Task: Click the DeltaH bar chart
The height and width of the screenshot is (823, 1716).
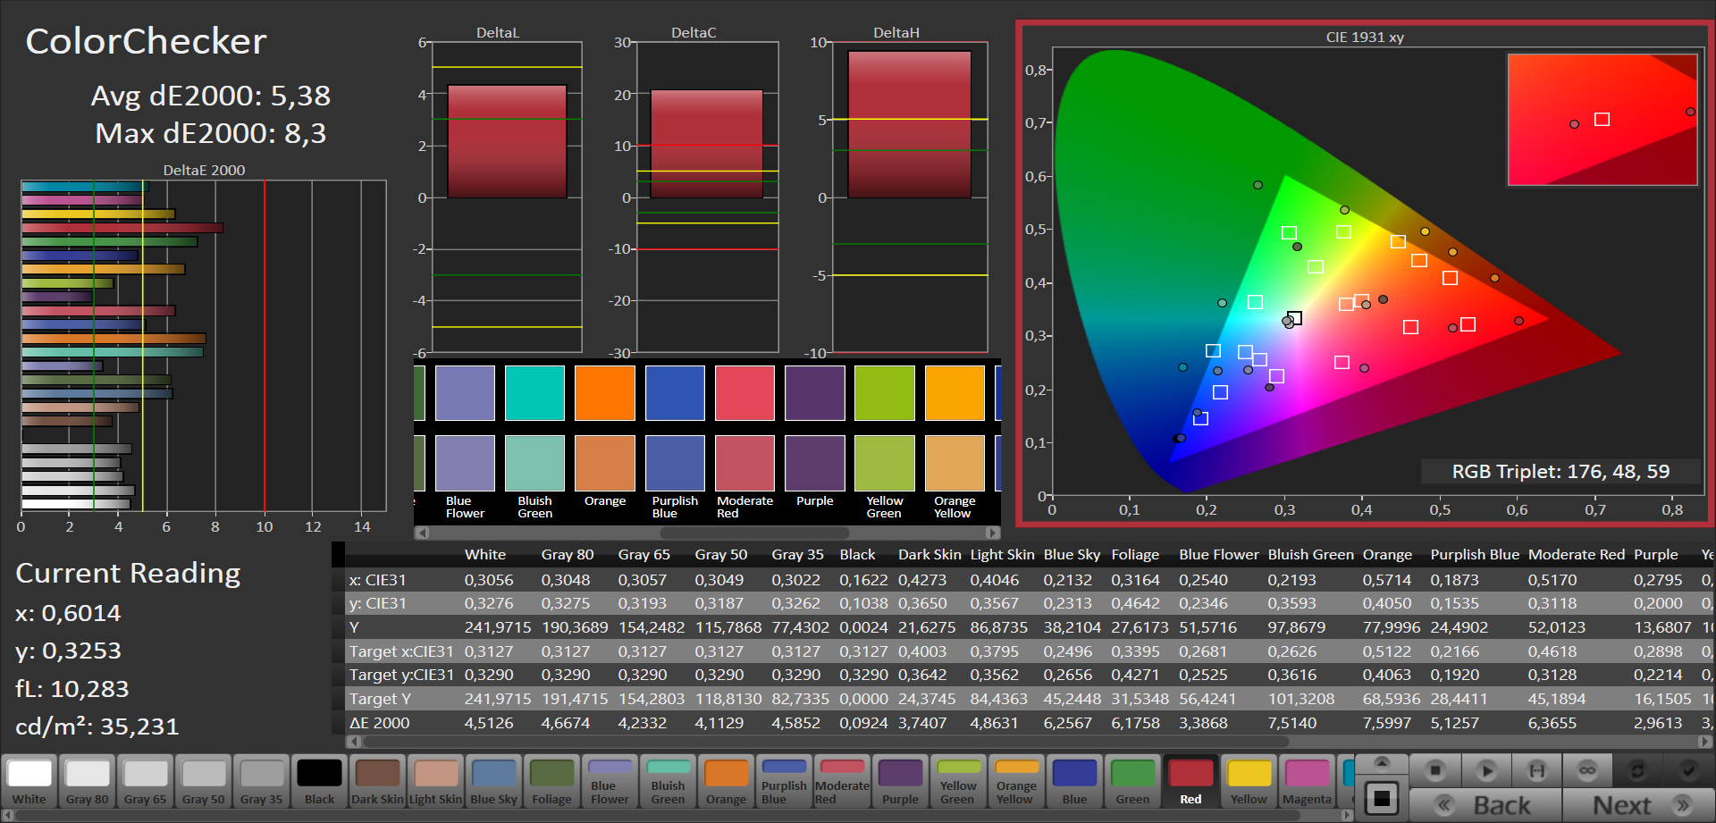Action: [909, 124]
